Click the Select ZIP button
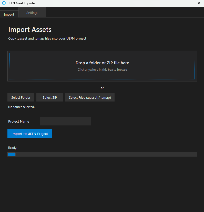The width and height of the screenshot is (204, 212). click(x=50, y=97)
